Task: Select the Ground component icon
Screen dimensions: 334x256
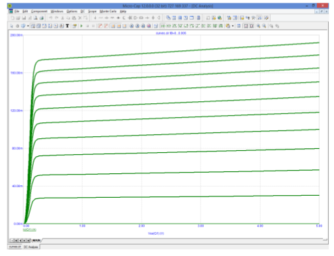Action: (95, 18)
